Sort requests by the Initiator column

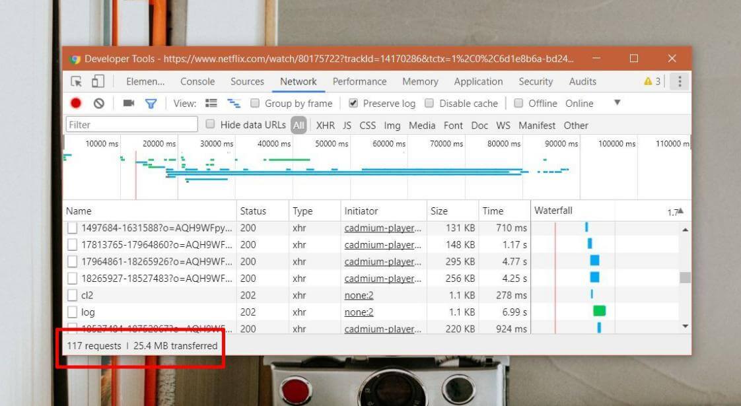coord(384,211)
